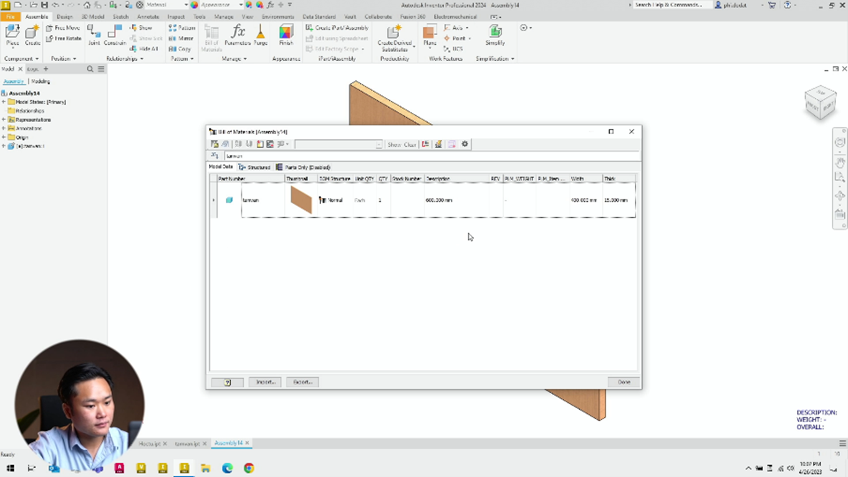The image size is (848, 477).
Task: Switch to the Design ribbon tab
Action: (64, 17)
